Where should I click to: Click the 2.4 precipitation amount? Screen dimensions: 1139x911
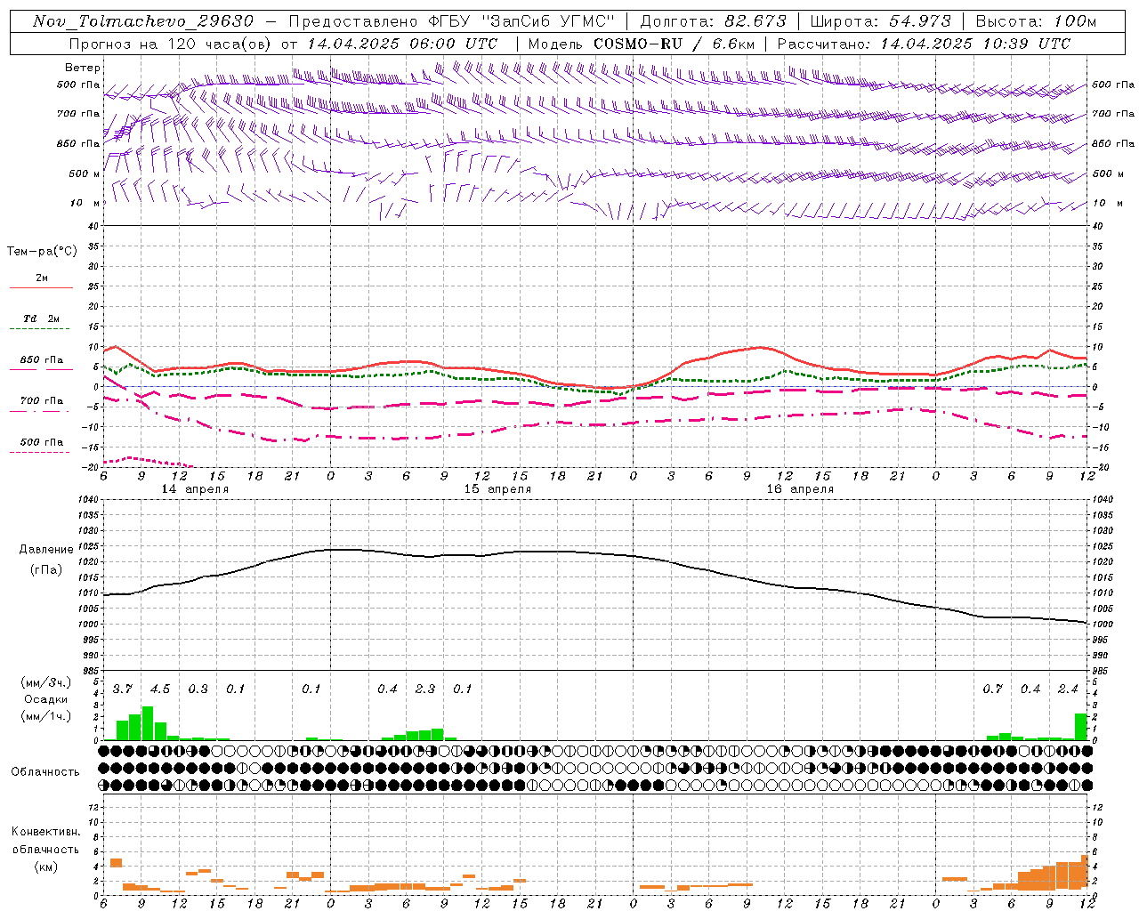click(x=1068, y=689)
